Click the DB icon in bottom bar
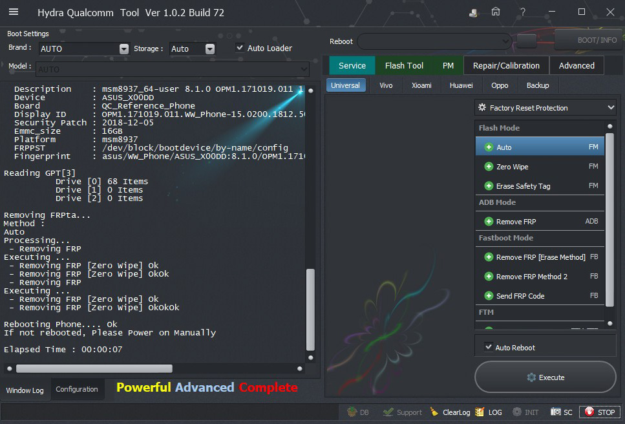 (x=352, y=412)
